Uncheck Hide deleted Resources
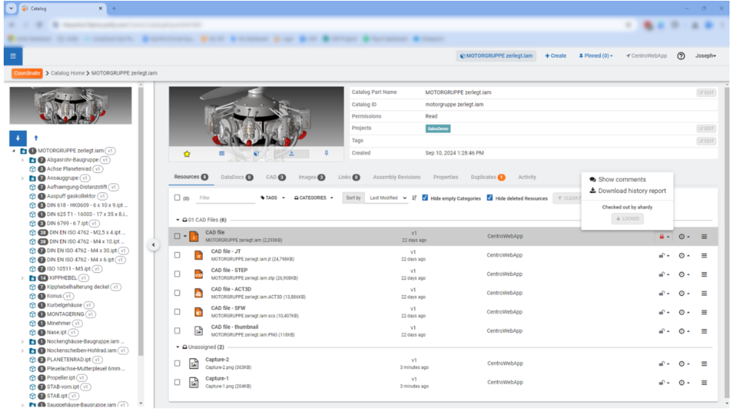 490,197
